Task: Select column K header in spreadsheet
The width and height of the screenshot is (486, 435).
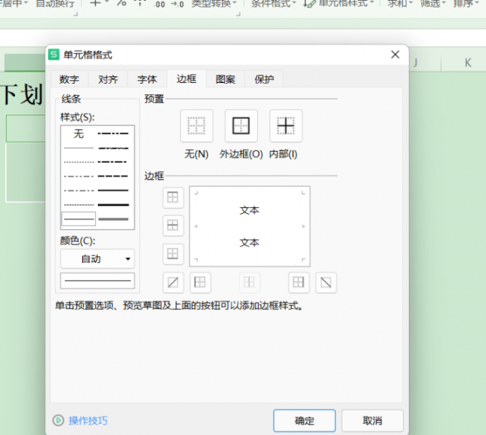Action: 468,63
